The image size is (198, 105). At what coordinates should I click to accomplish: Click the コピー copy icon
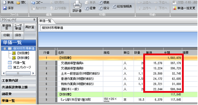33,2
